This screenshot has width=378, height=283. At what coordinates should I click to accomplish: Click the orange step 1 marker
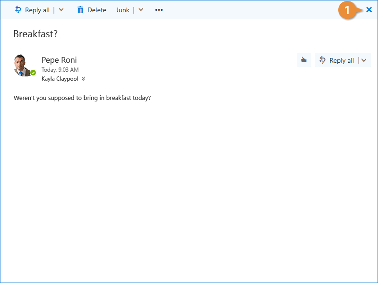[347, 10]
